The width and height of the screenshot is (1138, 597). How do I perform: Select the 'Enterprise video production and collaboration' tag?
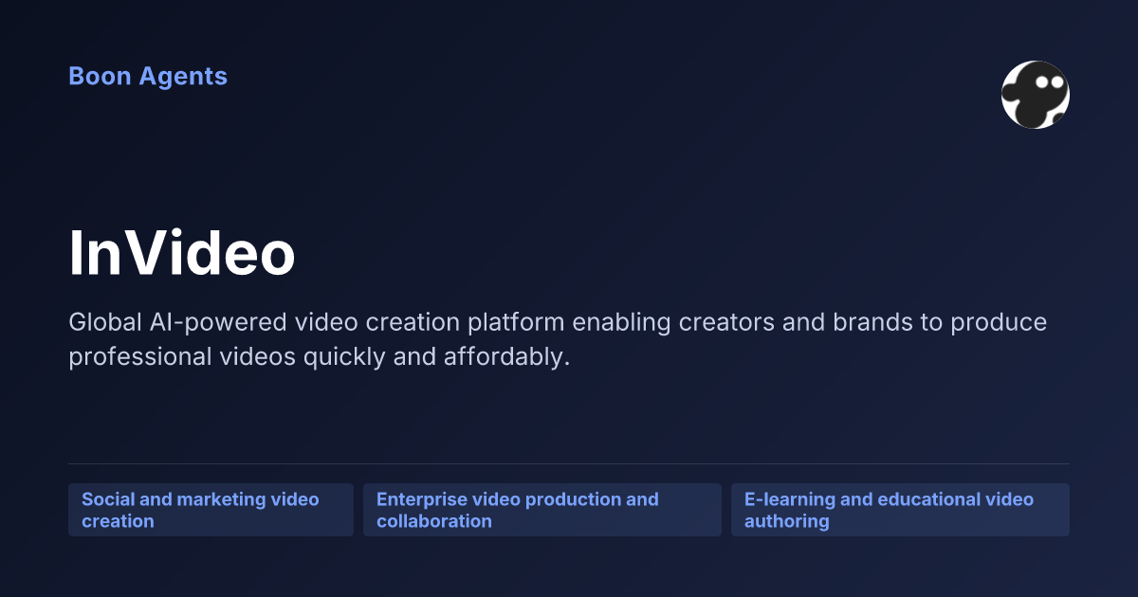point(542,510)
